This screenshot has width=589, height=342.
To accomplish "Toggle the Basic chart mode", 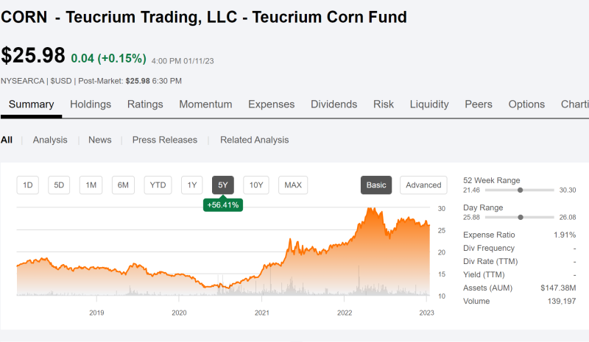I will coord(376,185).
